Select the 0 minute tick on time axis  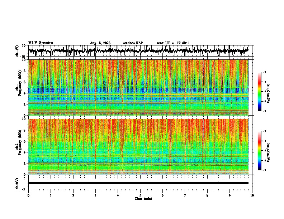[x=28, y=195]
